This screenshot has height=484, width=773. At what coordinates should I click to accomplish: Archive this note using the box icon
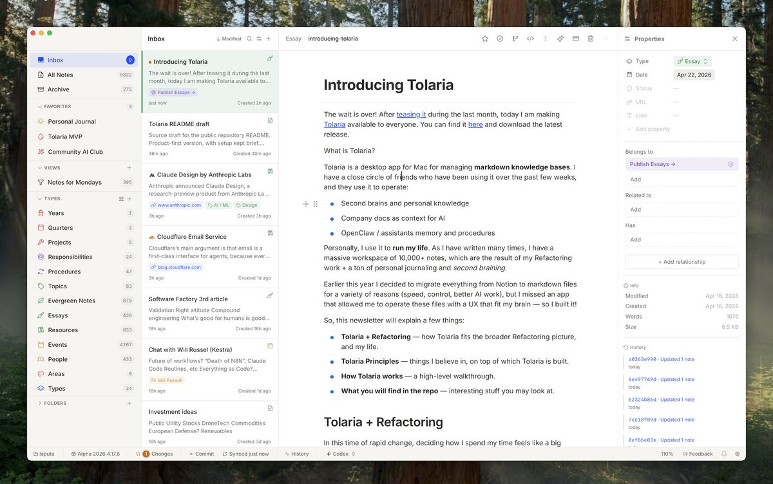coord(575,39)
